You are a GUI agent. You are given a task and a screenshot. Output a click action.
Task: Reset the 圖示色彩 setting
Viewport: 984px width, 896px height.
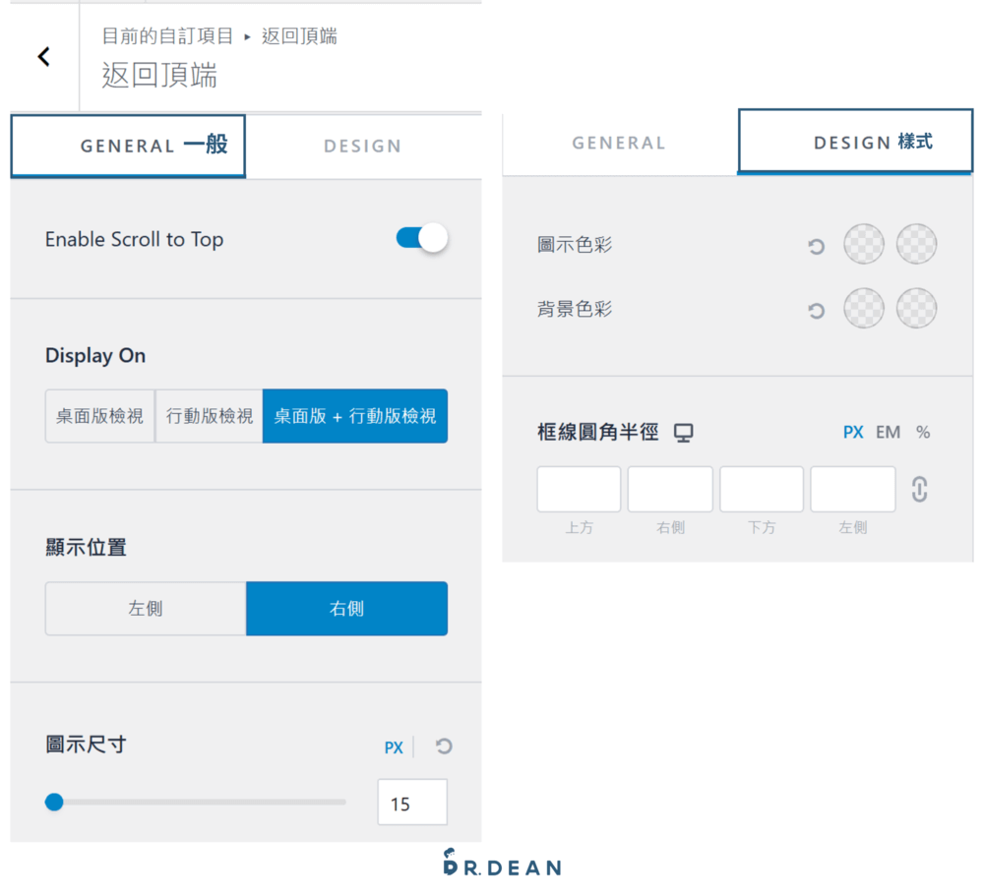pyautogui.click(x=816, y=246)
